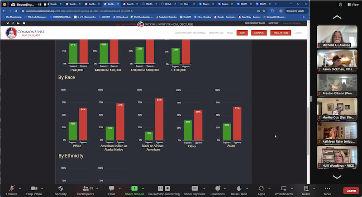Toggle Show Captions
Viewport: 362px width, 197px height.
click(195, 188)
